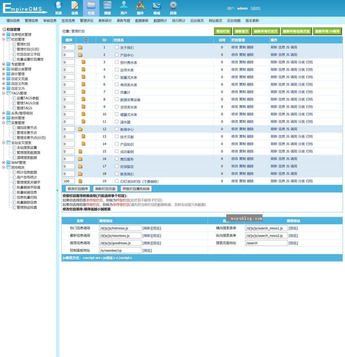Viewport: 345px width, 357px height.
Task: Open 管理搜索关键字 in the sidebar tree
Action: 28,182
